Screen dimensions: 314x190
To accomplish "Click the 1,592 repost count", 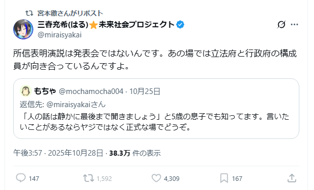I will (x=104, y=178).
